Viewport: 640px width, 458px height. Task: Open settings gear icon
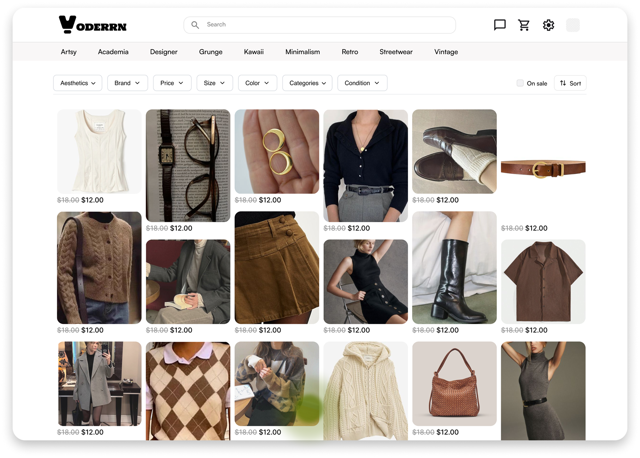[x=548, y=25]
